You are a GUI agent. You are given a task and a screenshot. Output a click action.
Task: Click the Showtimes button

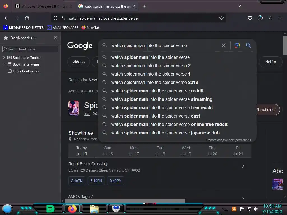(x=268, y=110)
